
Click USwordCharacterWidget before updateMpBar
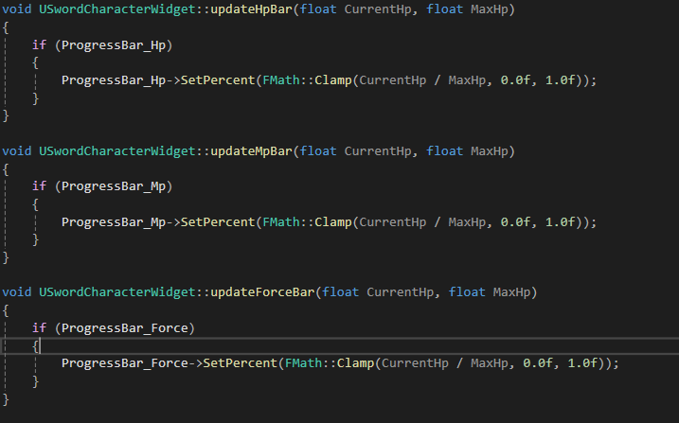[117, 151]
